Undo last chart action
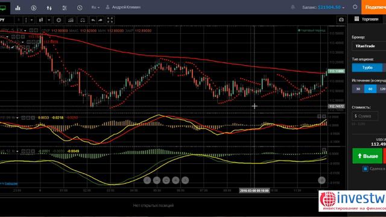The image size is (386, 217). coord(93,20)
